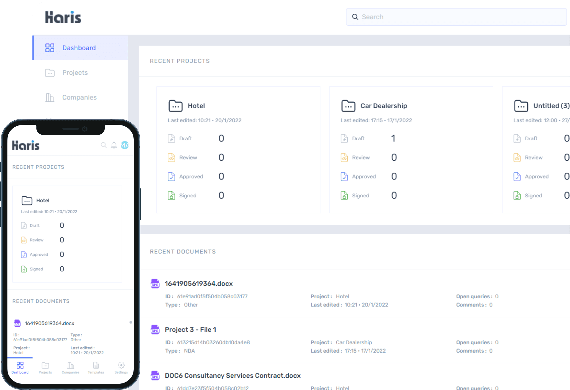Tap SPE file icon in phone recent documents
Viewport: 570px width, 390px height.
pyautogui.click(x=17, y=323)
